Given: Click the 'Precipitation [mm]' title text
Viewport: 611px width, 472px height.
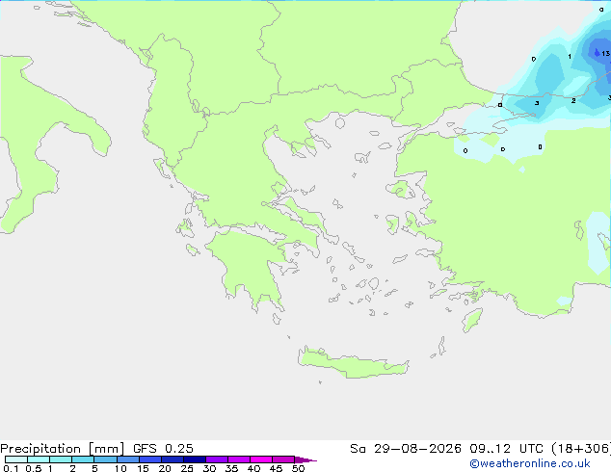Looking at the screenshot, I should click(x=63, y=449).
